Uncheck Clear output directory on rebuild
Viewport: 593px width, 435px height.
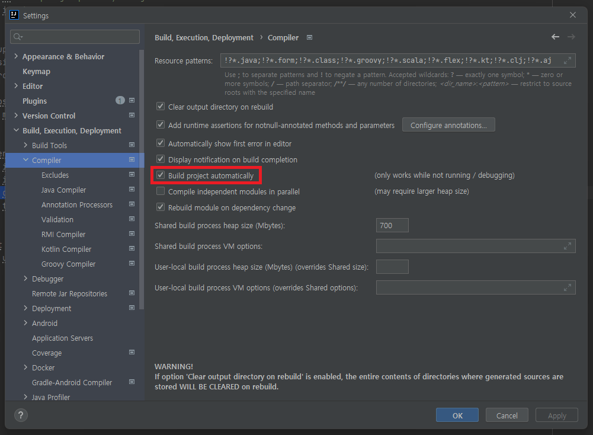(x=160, y=107)
